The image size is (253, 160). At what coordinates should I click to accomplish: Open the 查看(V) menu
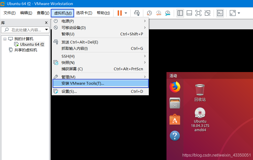(x=43, y=13)
